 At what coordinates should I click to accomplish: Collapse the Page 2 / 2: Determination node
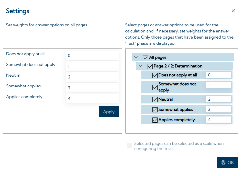click(140, 66)
